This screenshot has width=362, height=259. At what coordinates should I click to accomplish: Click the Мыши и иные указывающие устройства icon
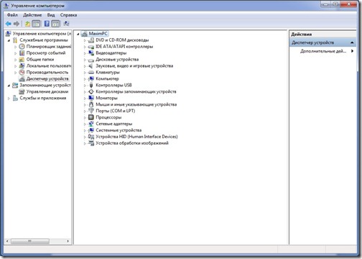click(91, 104)
